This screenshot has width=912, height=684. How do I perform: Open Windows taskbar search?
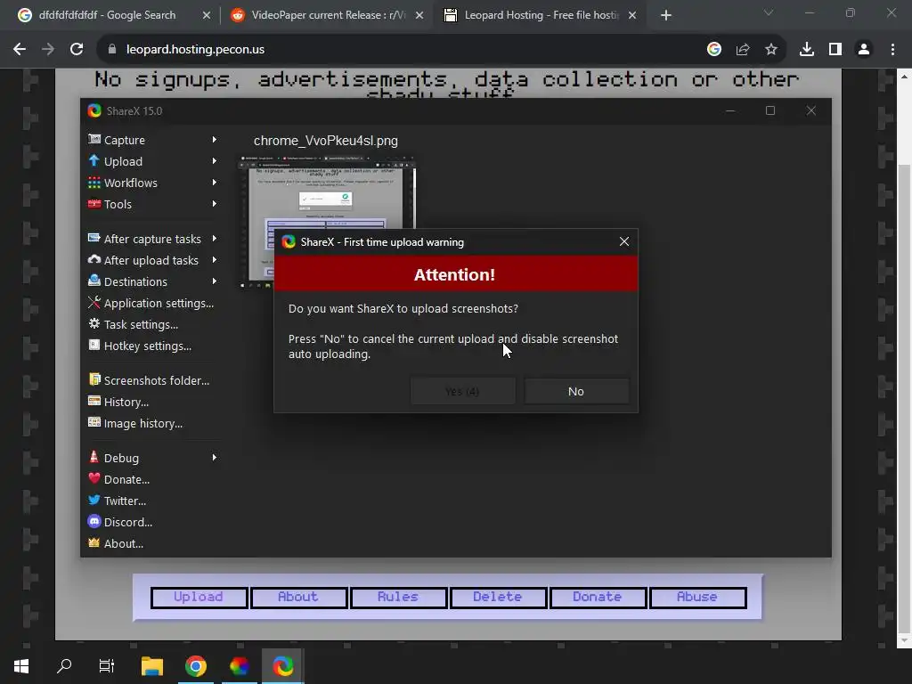click(64, 666)
